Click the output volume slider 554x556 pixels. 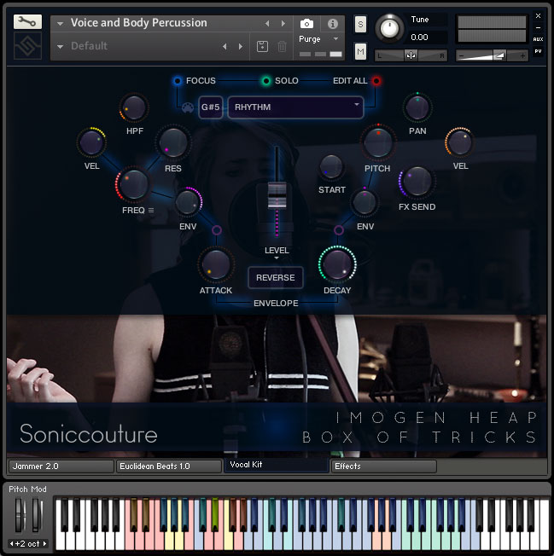click(492, 55)
